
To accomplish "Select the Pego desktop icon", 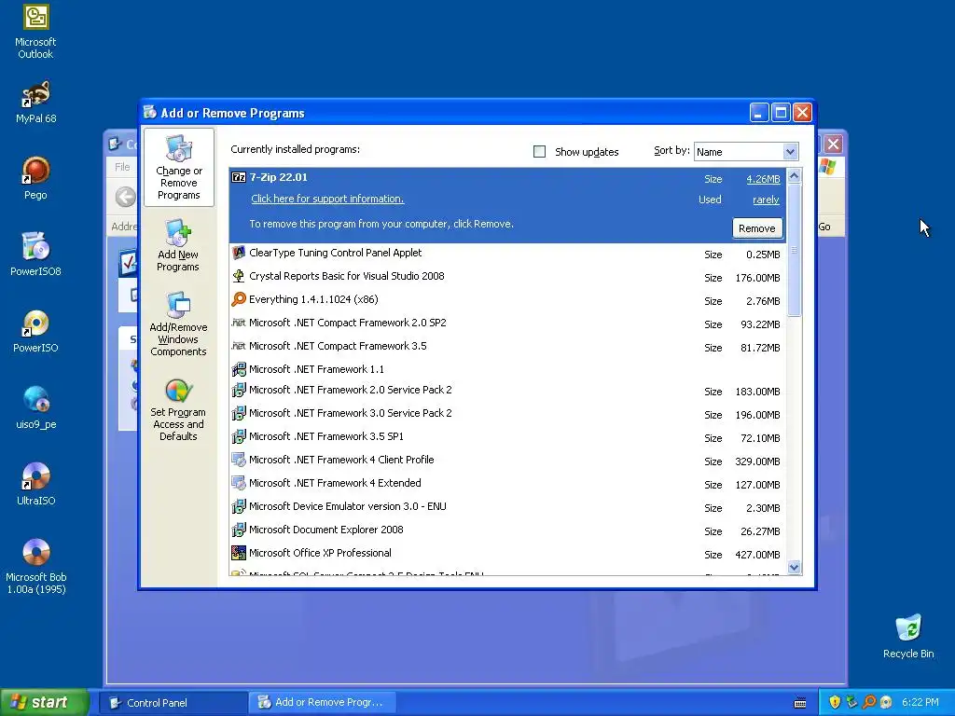I will click(35, 178).
